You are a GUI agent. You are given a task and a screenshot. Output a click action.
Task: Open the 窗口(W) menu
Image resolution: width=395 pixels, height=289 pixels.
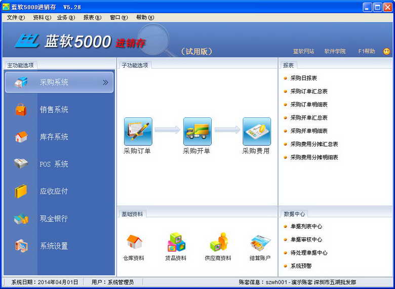119,18
